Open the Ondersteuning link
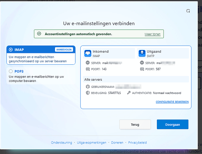Image resolution: width=202 pixels, height=154 pixels. [61, 143]
